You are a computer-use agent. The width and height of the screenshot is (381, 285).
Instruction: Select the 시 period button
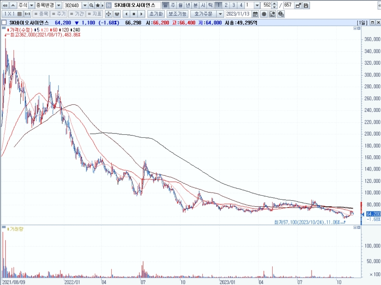pyautogui.click(x=203, y=5)
